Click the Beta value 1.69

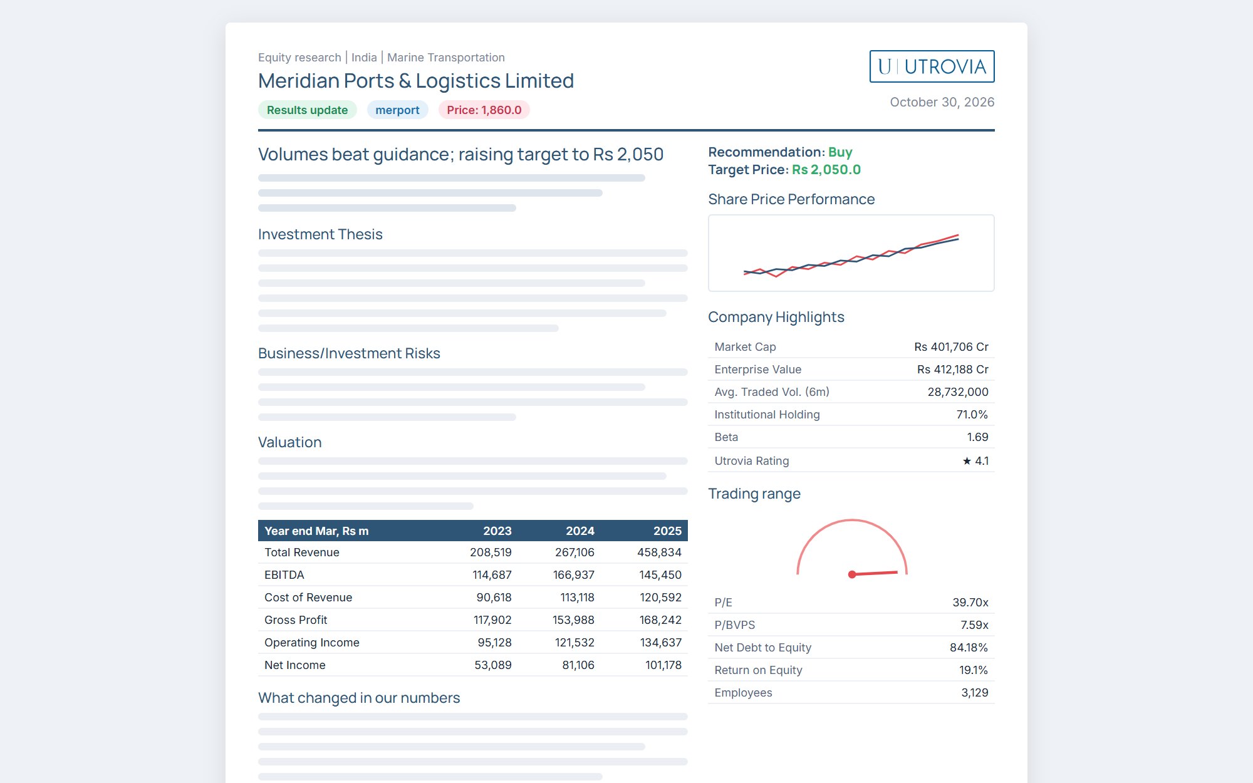pos(977,437)
